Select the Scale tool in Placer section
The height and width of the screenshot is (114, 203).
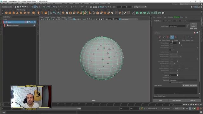(192, 37)
